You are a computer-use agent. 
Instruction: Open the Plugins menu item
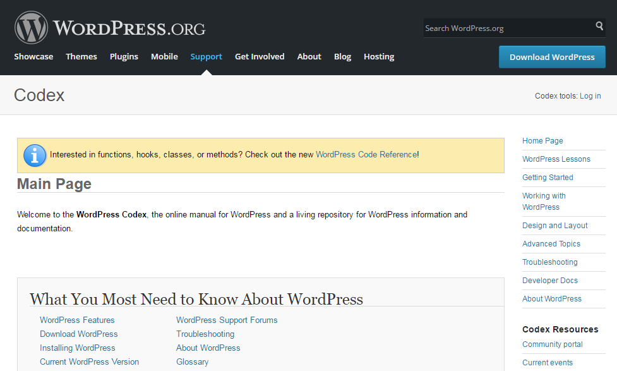click(124, 57)
